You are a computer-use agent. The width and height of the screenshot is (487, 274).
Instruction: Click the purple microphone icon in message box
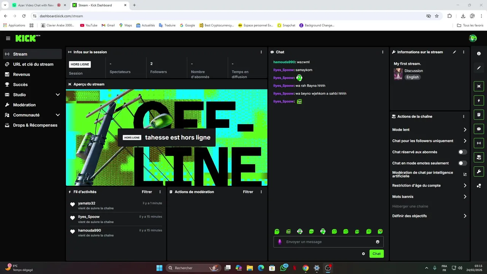click(280, 242)
